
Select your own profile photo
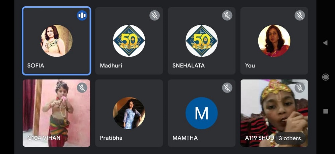pos(274,41)
